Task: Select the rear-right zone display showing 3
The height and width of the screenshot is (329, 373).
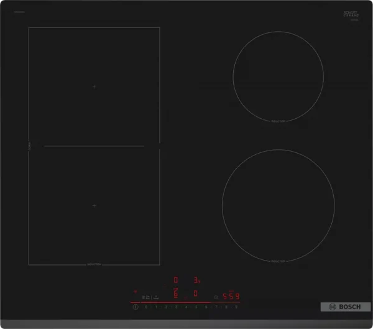Action: 196,280
